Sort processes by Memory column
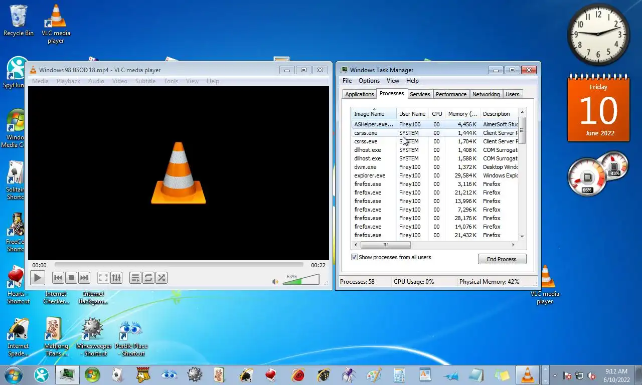This screenshot has width=642, height=385. 462,114
